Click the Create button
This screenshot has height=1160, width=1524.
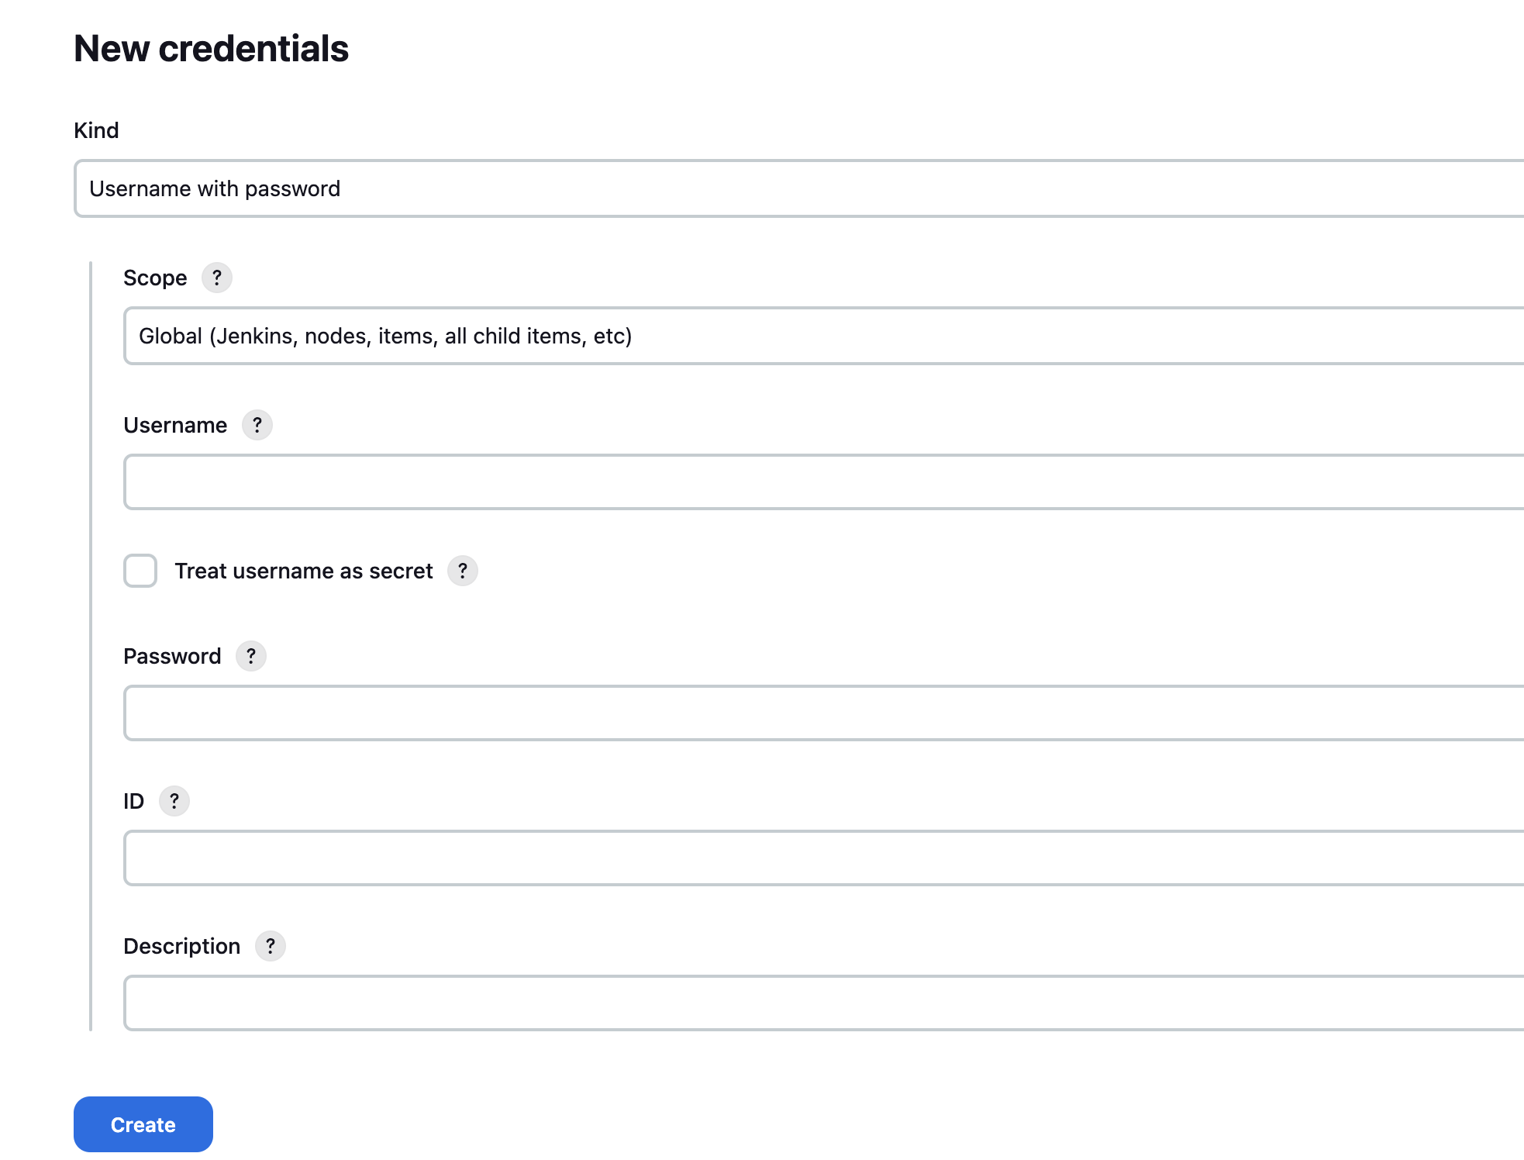(x=143, y=1124)
